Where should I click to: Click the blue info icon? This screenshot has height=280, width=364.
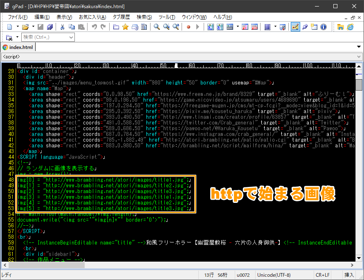[x=324, y=27]
